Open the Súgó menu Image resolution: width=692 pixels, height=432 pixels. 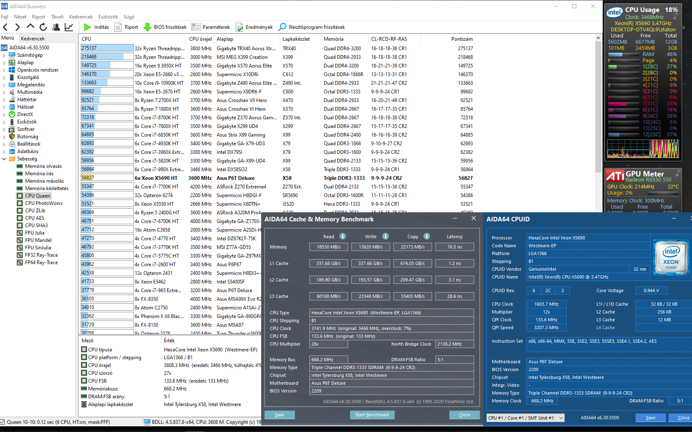click(129, 17)
